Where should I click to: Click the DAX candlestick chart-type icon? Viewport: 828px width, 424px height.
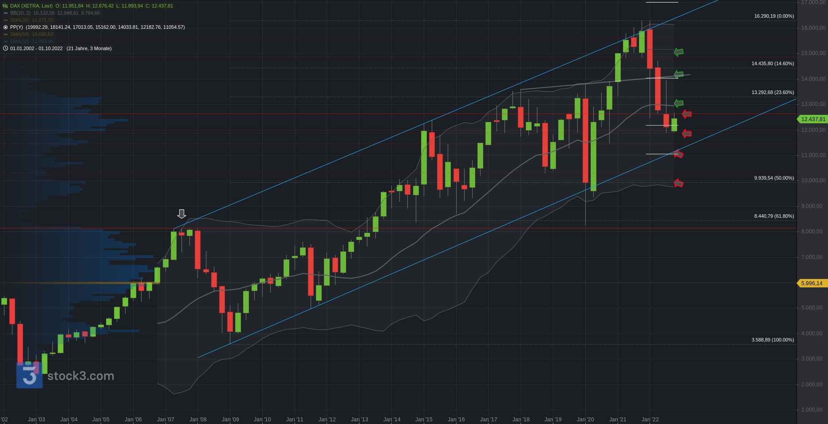[5, 6]
